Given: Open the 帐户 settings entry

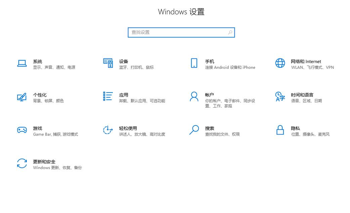Looking at the screenshot, I should 209,95.
